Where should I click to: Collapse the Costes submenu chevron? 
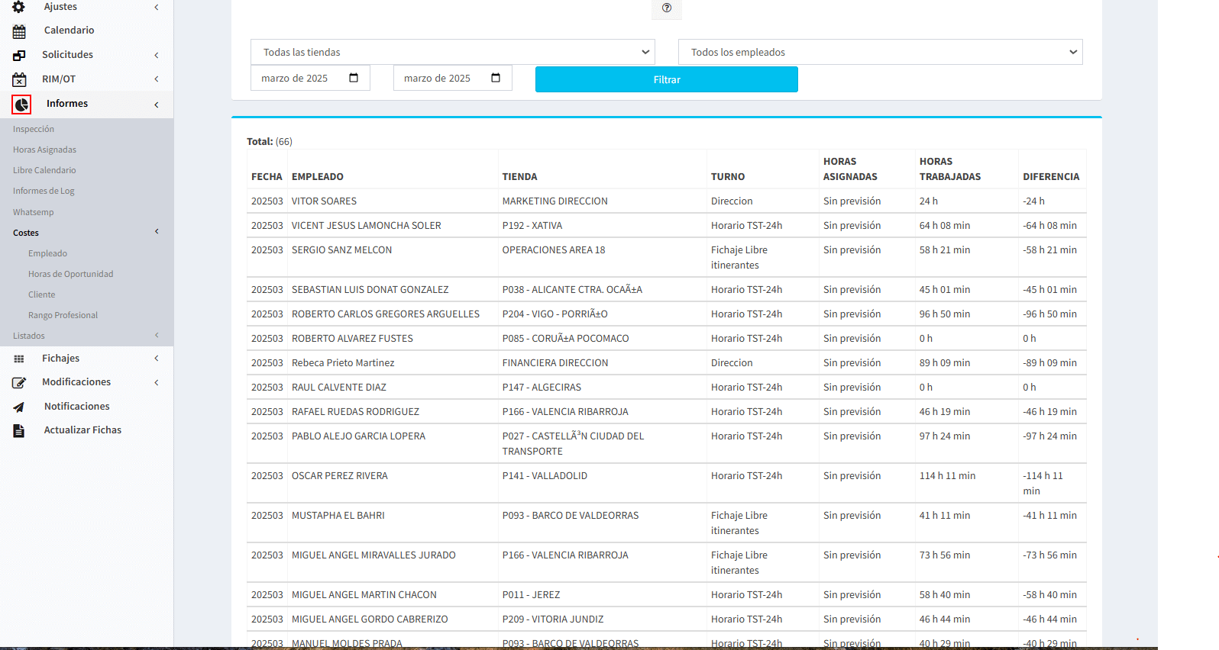pyautogui.click(x=157, y=231)
